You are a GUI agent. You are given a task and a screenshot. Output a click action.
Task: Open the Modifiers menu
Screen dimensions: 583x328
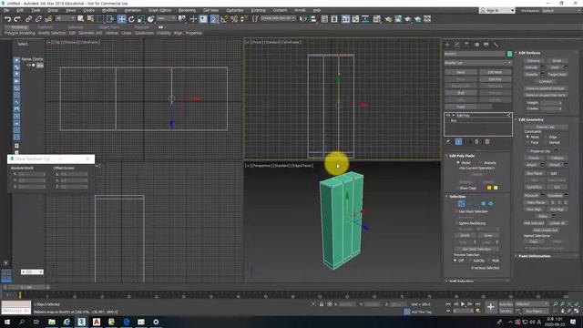coord(109,10)
